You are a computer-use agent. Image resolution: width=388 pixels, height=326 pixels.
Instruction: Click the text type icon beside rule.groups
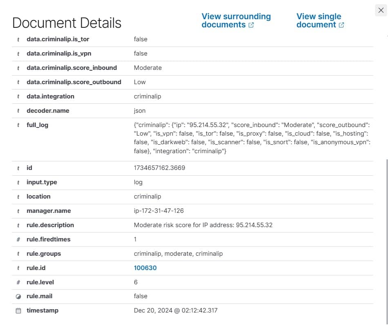coord(18,254)
